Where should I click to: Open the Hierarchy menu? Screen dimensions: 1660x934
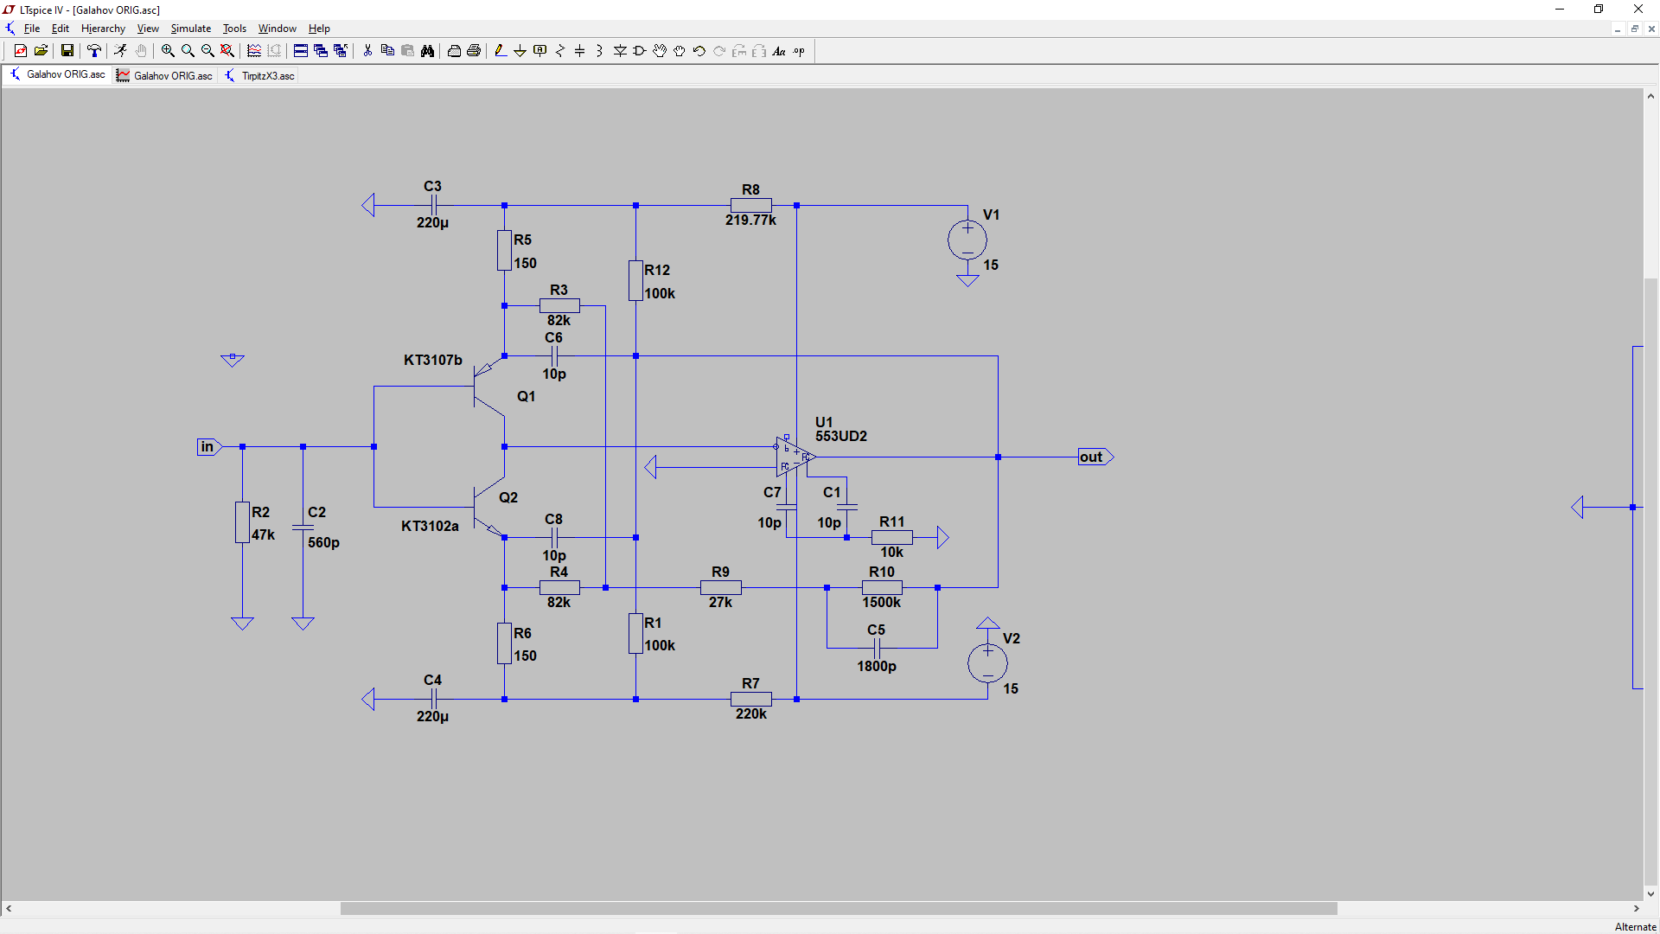[103, 29]
